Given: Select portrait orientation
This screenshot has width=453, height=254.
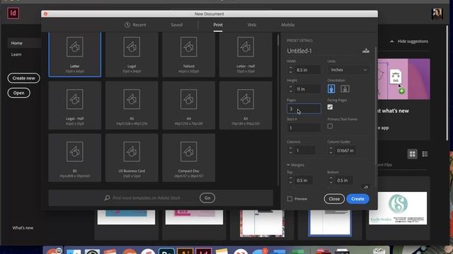Looking at the screenshot, I should point(331,89).
